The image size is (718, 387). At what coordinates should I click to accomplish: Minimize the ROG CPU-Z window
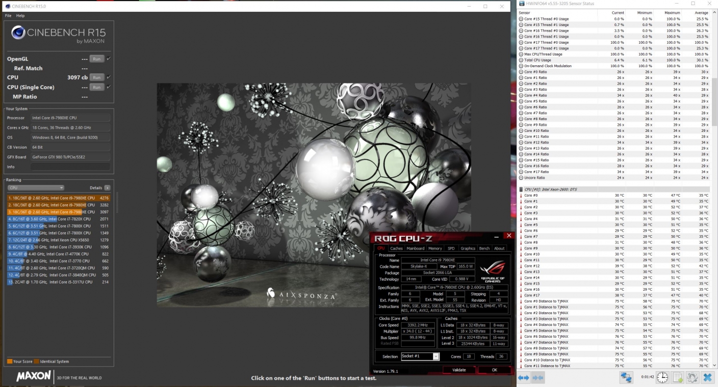click(x=497, y=236)
